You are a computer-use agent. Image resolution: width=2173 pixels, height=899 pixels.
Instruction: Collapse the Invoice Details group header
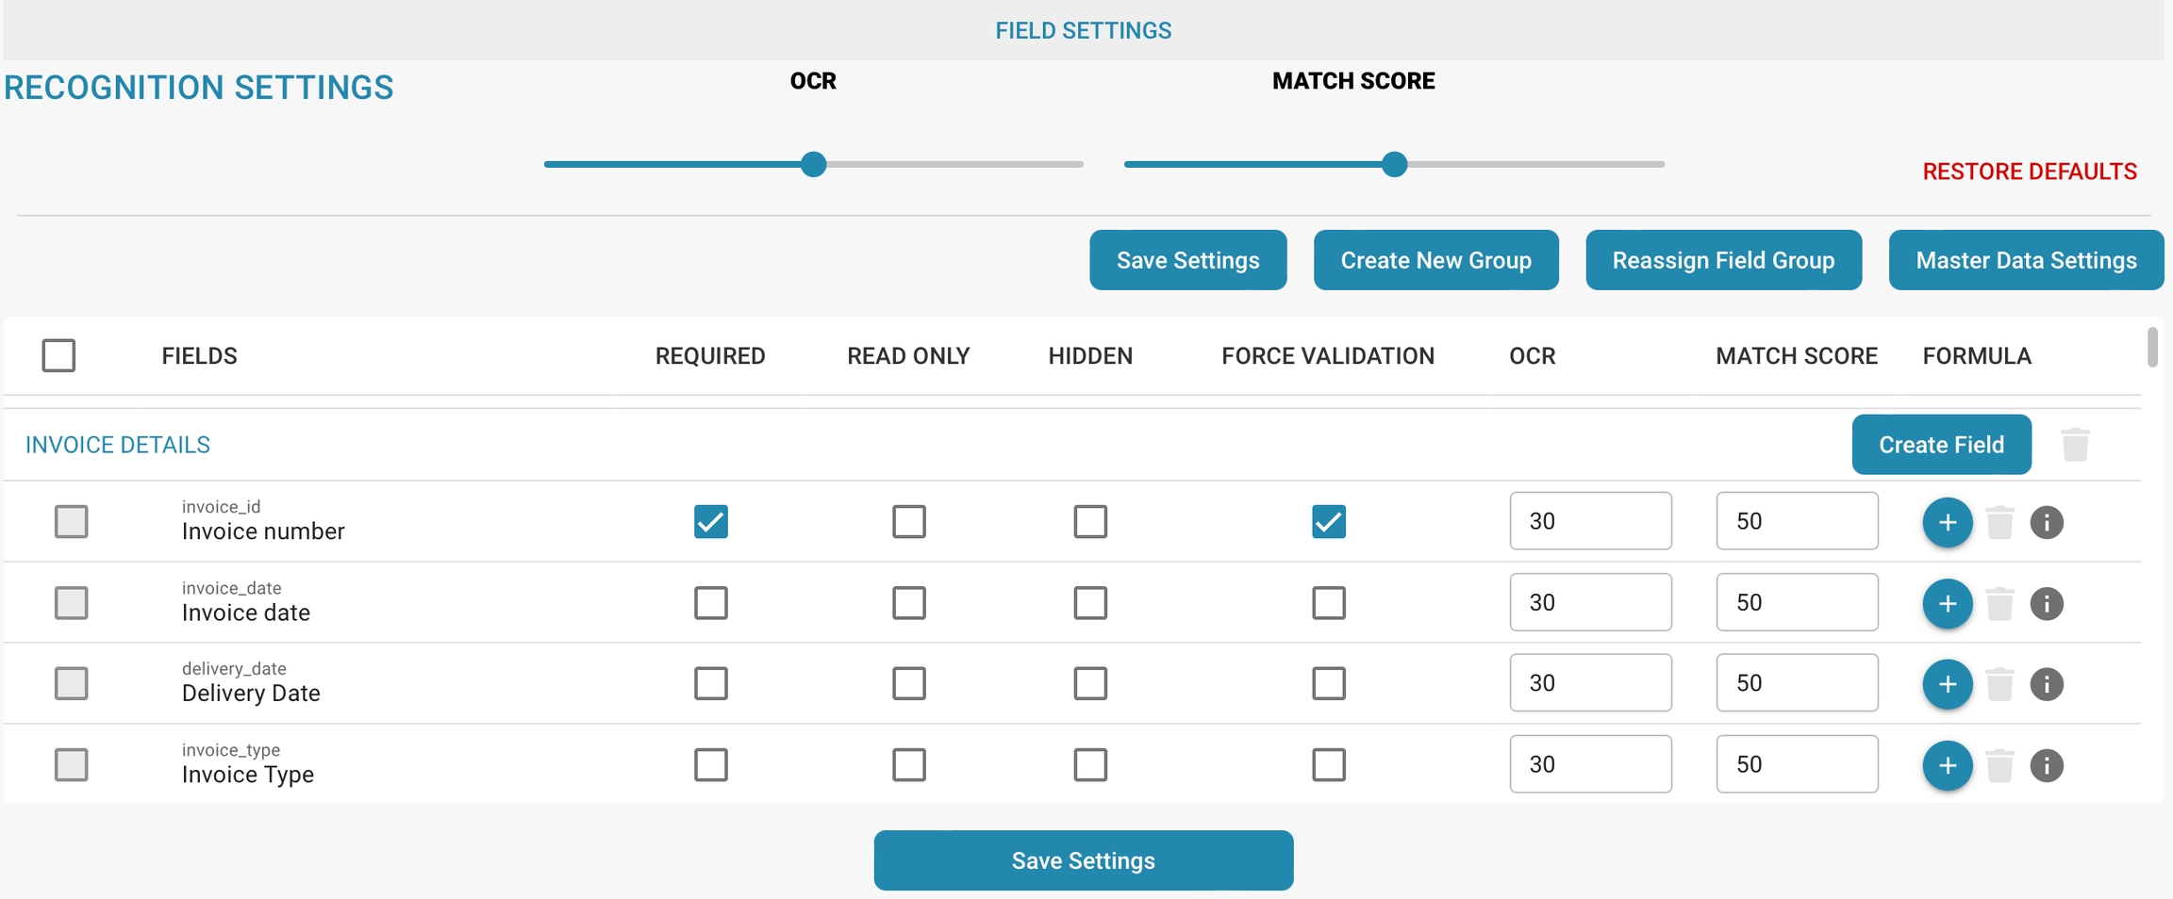118,445
